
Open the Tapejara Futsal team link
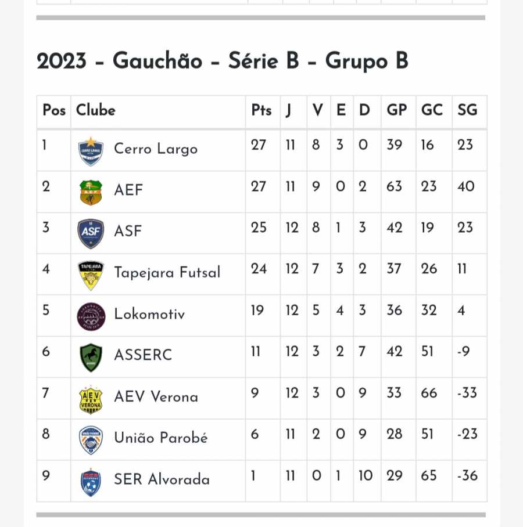point(167,273)
